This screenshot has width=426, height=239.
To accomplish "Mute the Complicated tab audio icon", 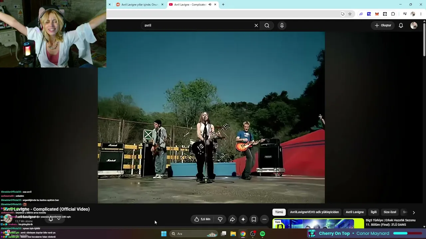I will (x=210, y=5).
